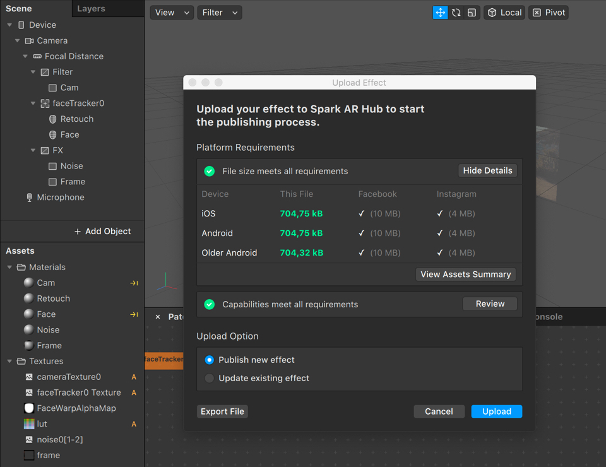Switch to the Scene tab

click(18, 8)
